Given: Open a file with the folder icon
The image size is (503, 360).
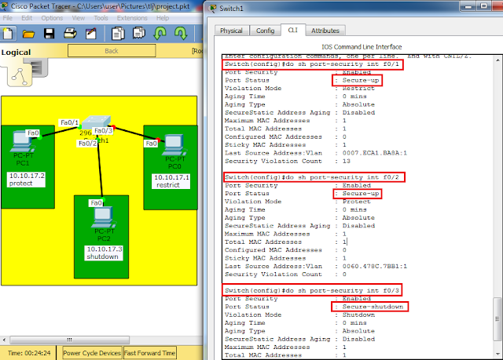Looking at the screenshot, I should point(28,34).
